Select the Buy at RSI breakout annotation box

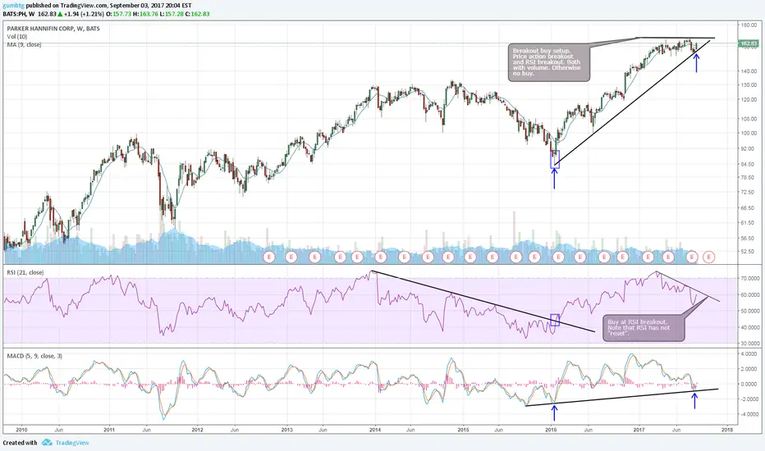[644, 328]
